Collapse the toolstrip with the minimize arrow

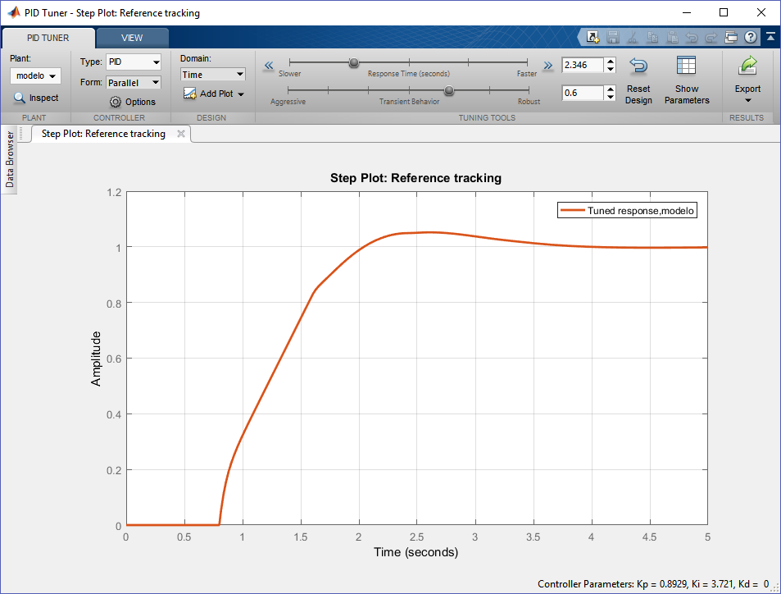[x=771, y=37]
